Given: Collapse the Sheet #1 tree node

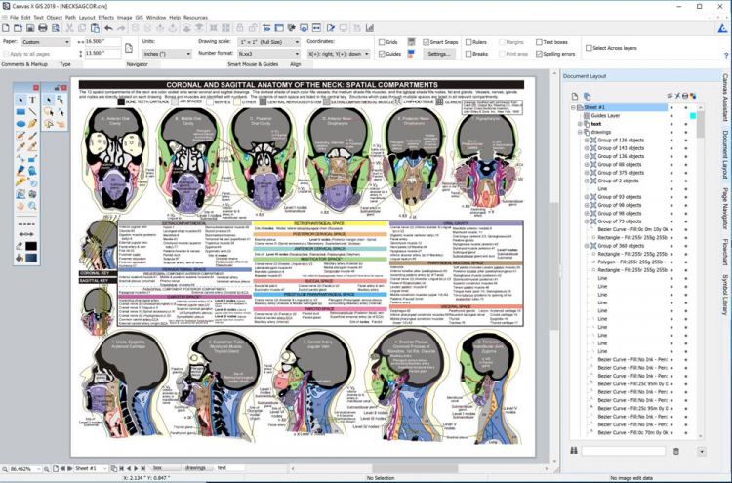Looking at the screenshot, I should point(573,107).
